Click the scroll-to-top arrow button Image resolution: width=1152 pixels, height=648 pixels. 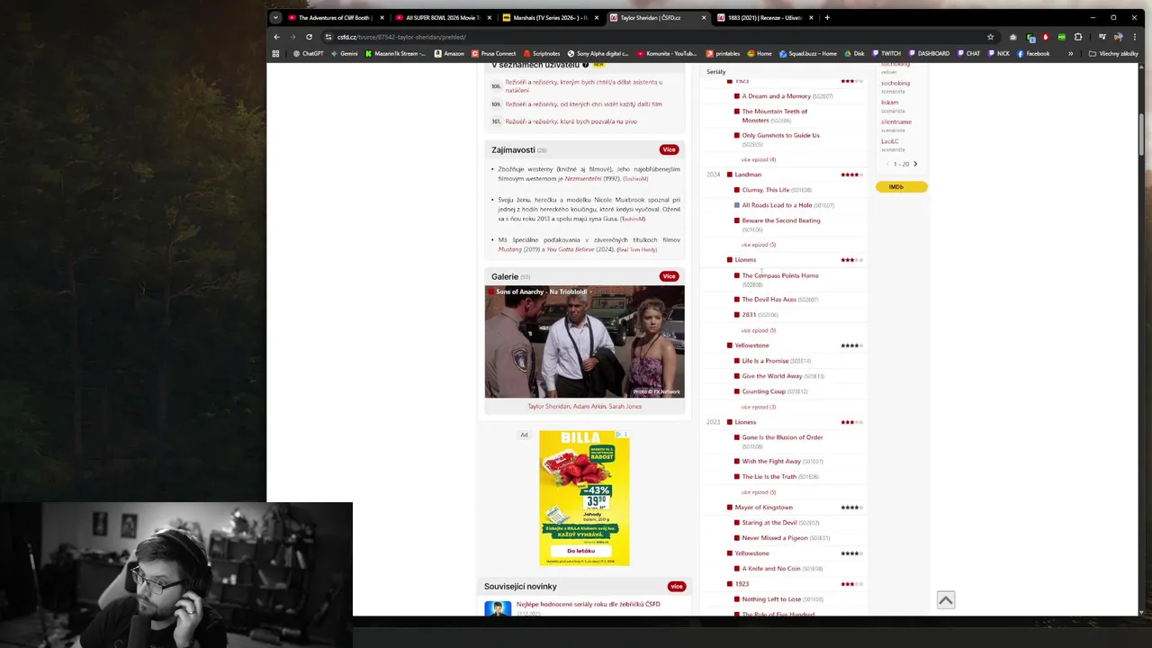945,600
